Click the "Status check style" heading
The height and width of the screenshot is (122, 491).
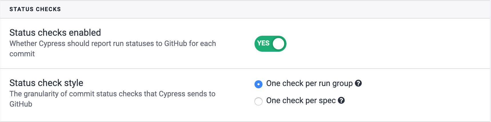click(x=46, y=83)
